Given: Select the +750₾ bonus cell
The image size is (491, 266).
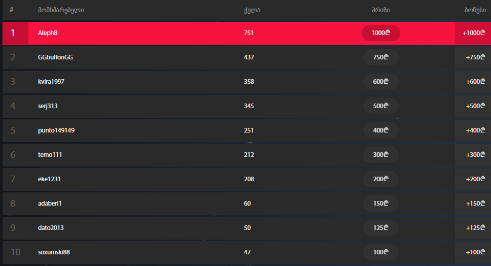Looking at the screenshot, I should tap(473, 57).
